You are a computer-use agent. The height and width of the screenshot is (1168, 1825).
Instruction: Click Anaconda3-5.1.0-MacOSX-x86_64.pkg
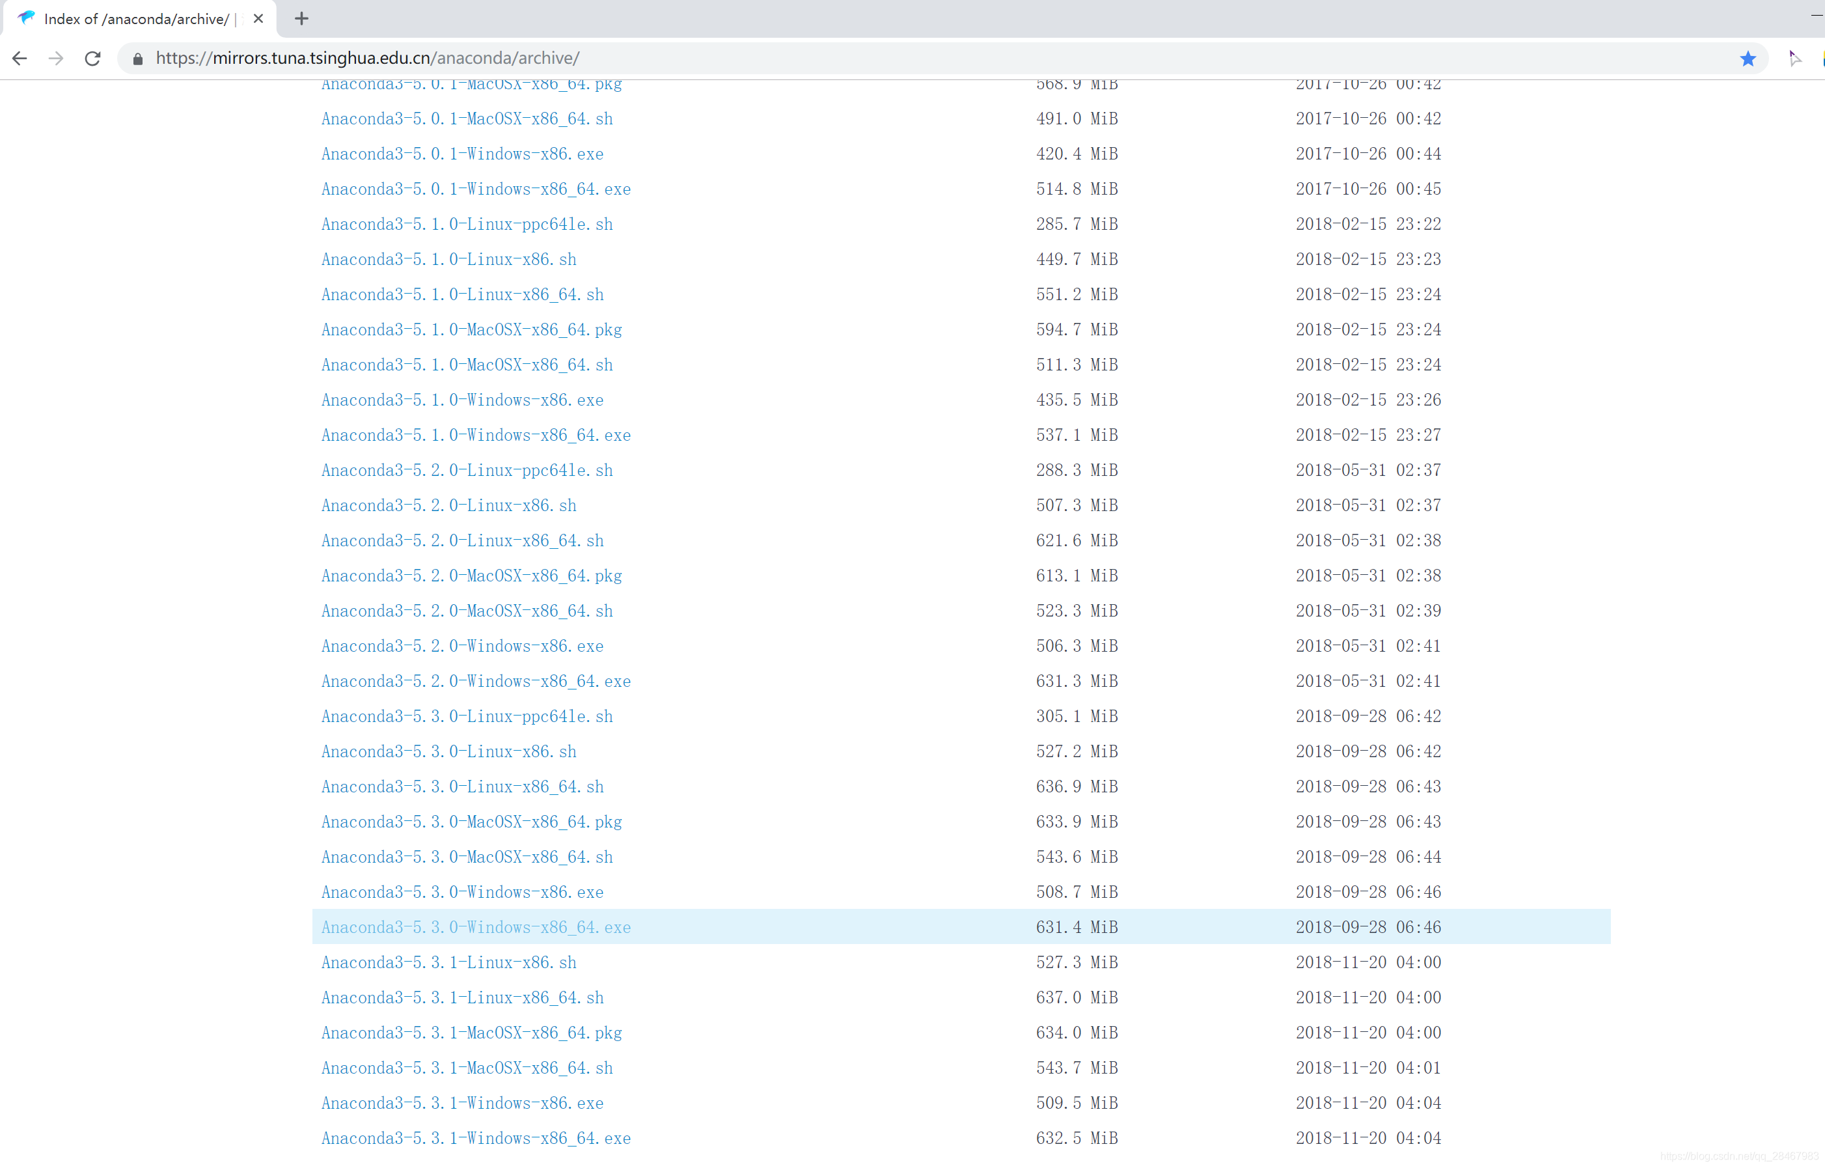click(472, 329)
